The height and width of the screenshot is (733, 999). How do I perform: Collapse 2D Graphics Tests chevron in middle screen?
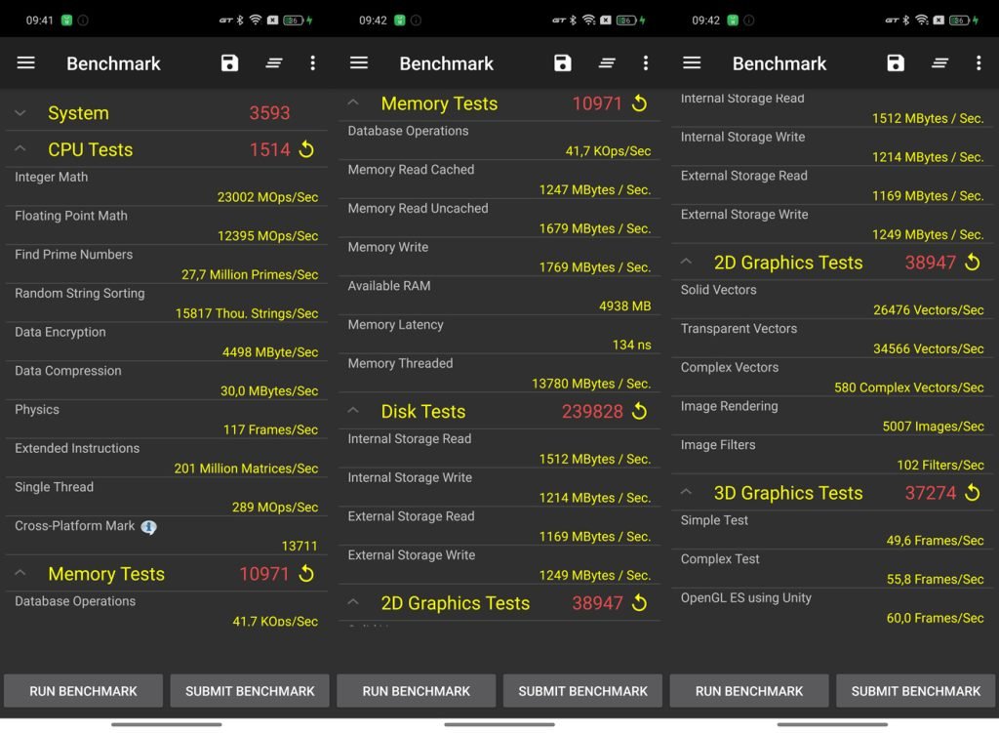353,602
